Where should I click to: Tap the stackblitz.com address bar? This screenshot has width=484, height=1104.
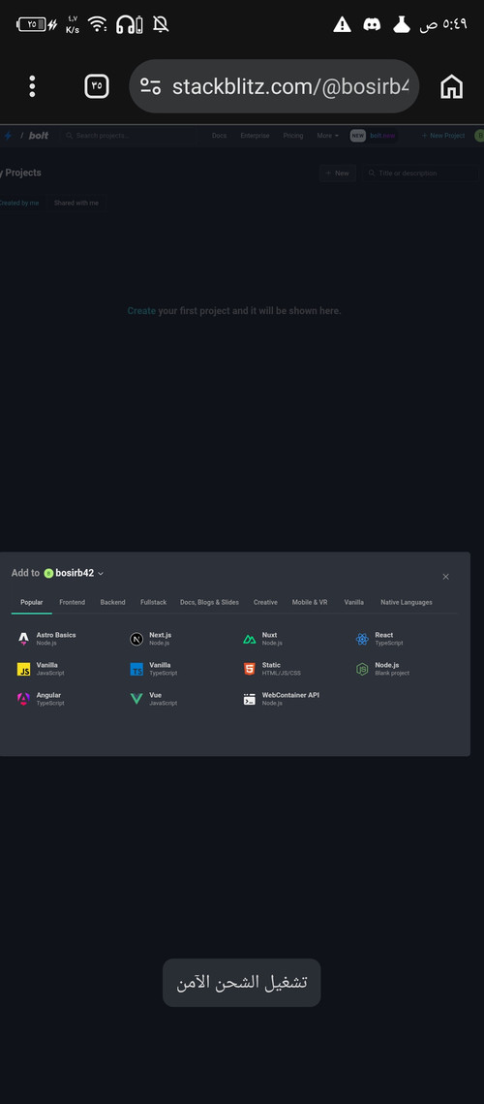[x=274, y=86]
